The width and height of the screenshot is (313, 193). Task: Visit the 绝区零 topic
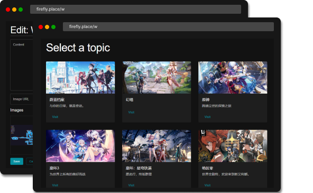click(208, 185)
